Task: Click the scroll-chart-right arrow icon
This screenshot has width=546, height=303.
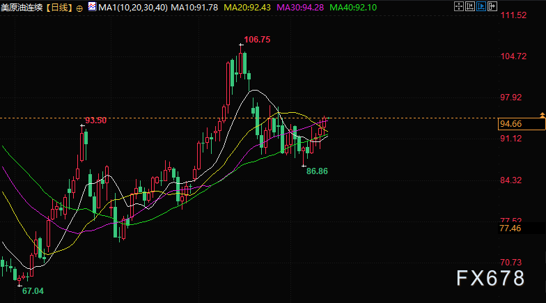Action: tap(492, 6)
